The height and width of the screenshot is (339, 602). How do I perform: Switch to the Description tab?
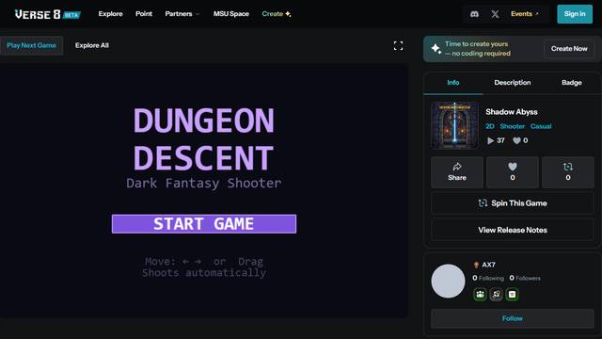click(x=512, y=83)
